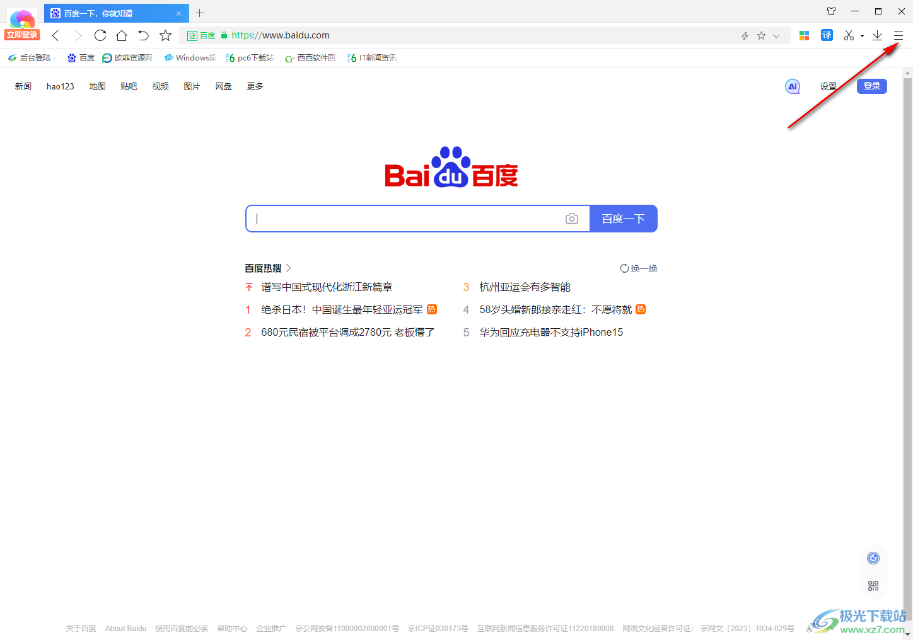Click the Baidu AI assistant icon
This screenshot has height=640, width=913.
tap(793, 86)
